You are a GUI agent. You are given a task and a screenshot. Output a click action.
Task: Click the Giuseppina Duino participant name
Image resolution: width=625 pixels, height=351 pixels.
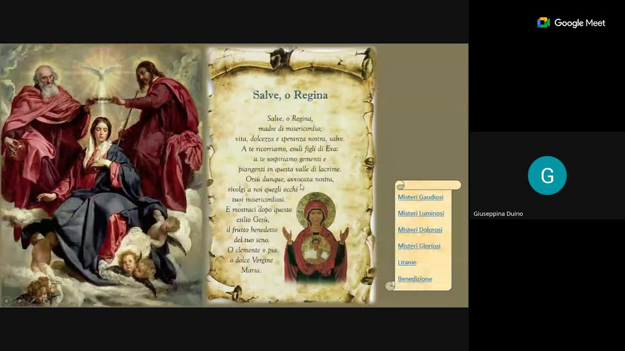click(498, 214)
